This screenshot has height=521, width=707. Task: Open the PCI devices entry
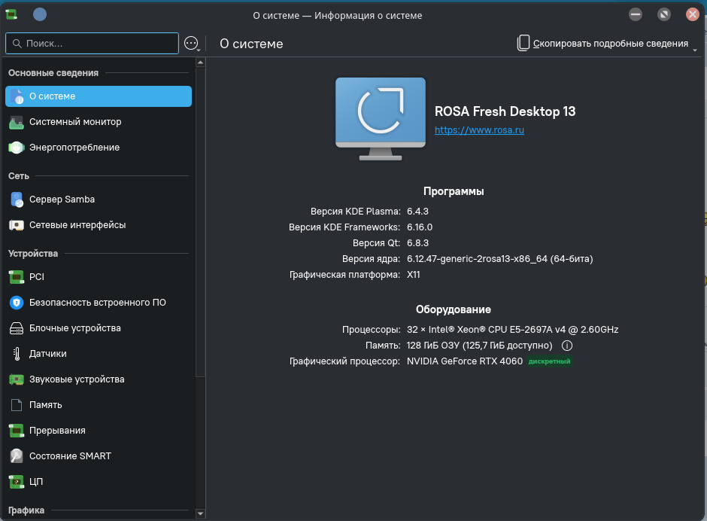[99, 277]
